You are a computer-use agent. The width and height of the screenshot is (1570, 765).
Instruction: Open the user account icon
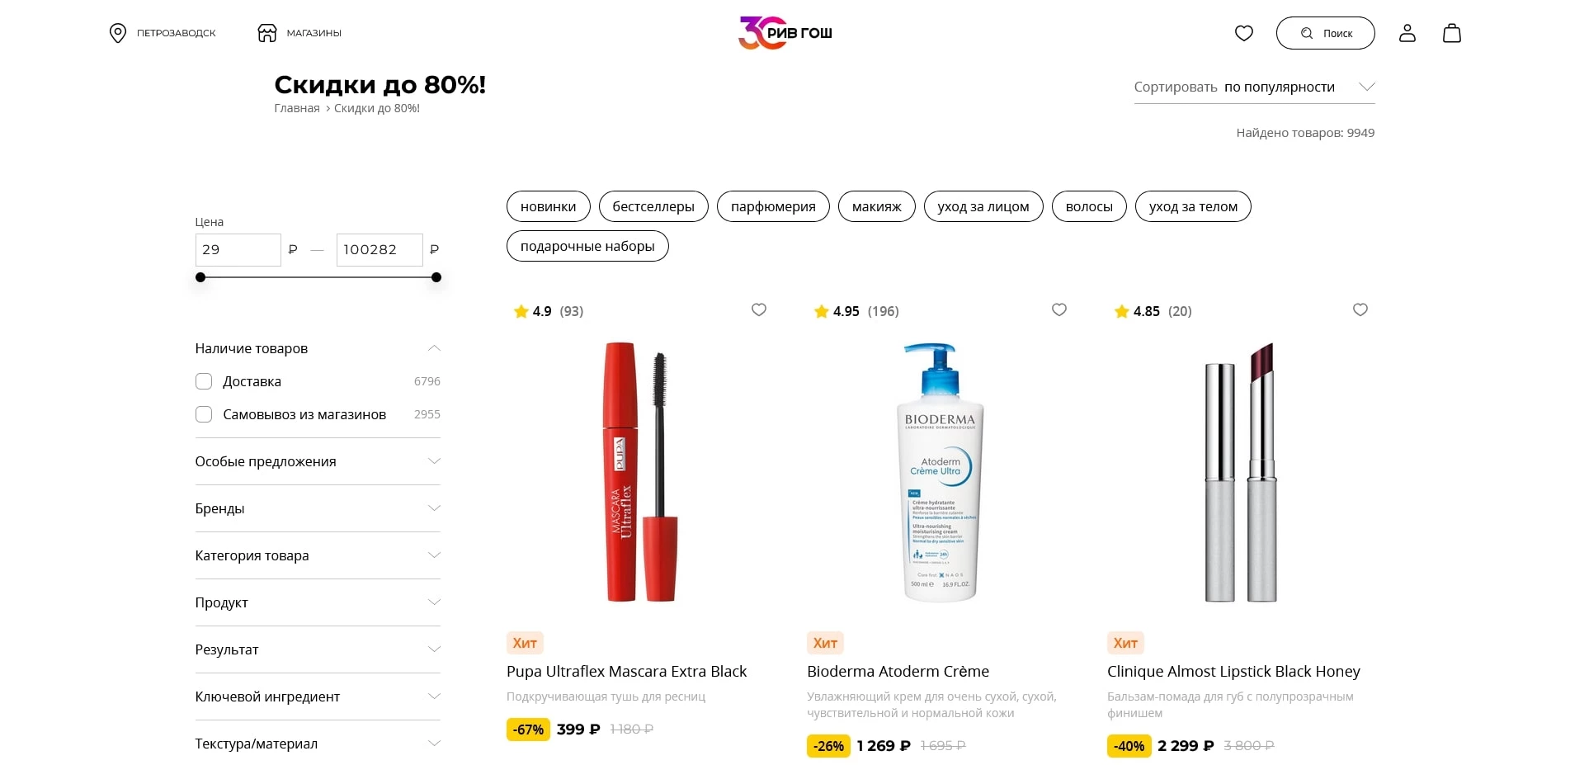coord(1407,33)
